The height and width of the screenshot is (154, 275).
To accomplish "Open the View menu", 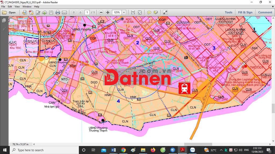I will tap(17, 6).
